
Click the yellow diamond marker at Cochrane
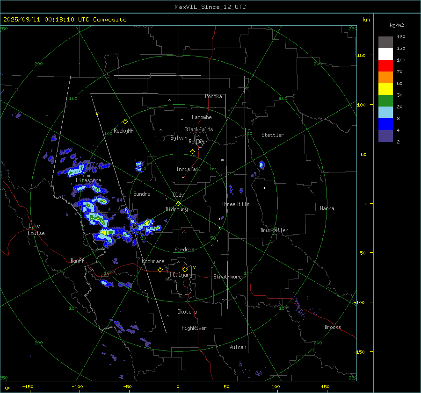coord(160,270)
